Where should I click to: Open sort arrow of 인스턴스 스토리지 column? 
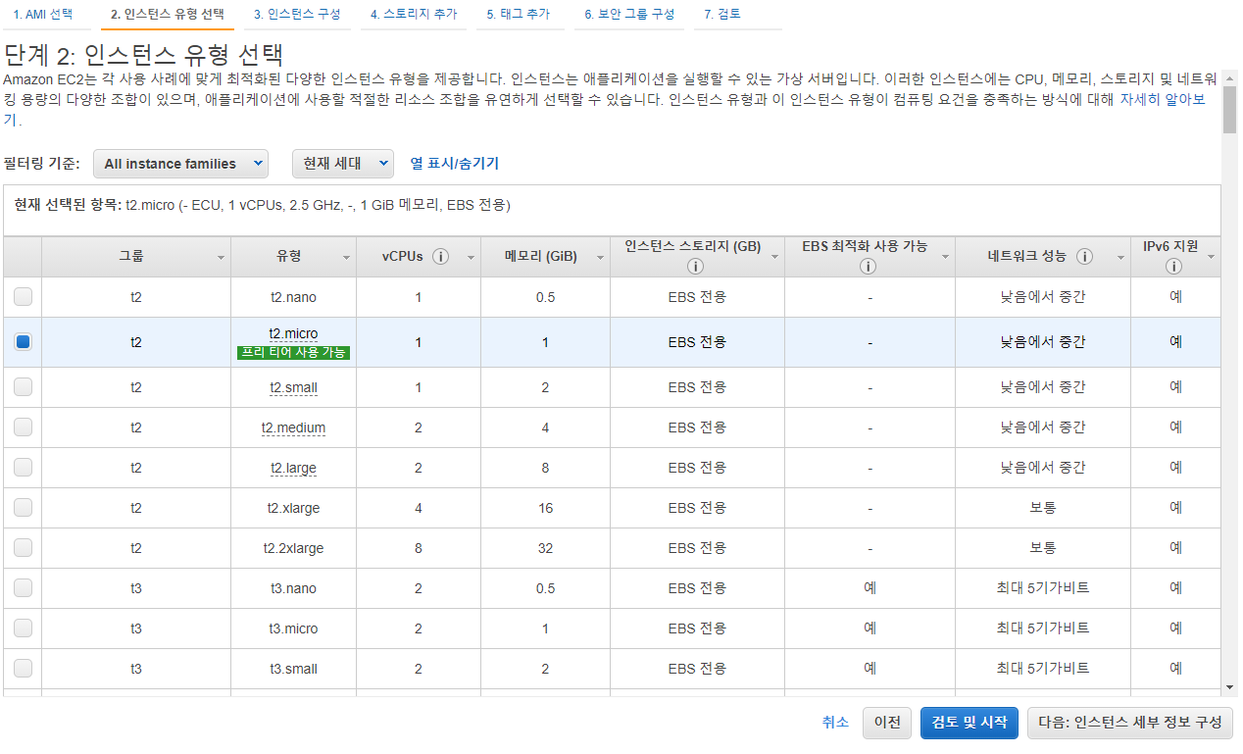(x=773, y=257)
